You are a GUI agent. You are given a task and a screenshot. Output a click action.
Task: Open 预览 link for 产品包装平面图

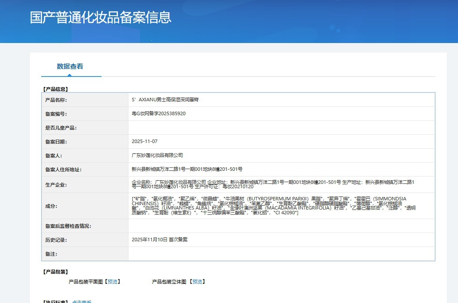[112, 282]
